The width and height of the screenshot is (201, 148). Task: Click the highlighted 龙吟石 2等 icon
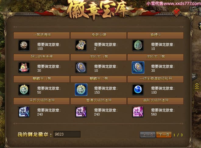138,67
